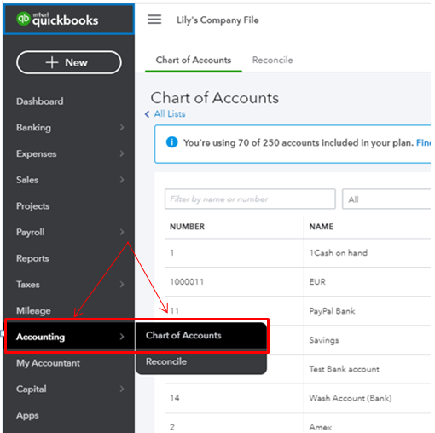Toggle the hamburger navigation menu icon
The image size is (435, 433).
pyautogui.click(x=154, y=20)
